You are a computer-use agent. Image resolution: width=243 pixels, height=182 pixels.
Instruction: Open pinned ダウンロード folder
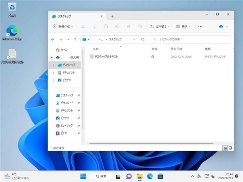pos(65,103)
